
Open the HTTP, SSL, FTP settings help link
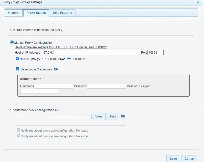pyautogui.click(x=61, y=47)
